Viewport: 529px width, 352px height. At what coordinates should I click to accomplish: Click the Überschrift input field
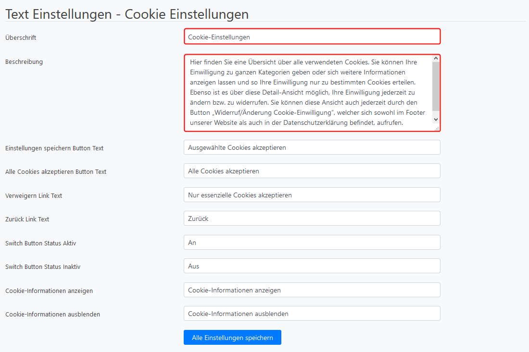point(312,36)
